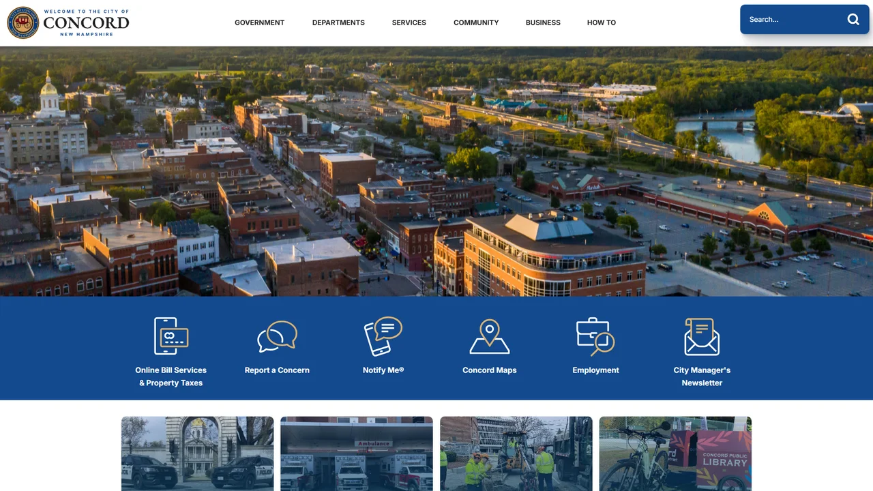873x491 pixels.
Task: Open the Services menu
Action: [409, 23]
